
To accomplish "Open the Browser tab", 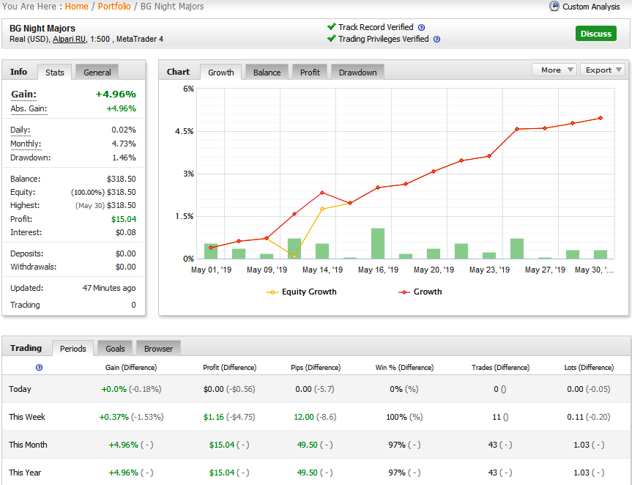I will 158,348.
